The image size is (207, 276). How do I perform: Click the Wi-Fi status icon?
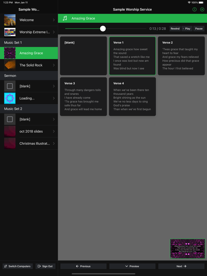(189, 3)
